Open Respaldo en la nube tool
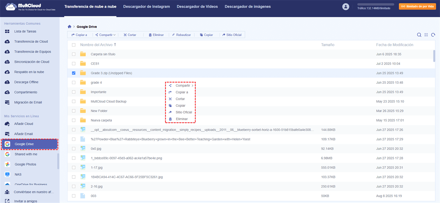The image size is (440, 203). coord(29,72)
